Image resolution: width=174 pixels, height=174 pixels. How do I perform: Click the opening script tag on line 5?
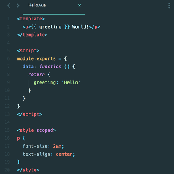tap(28, 51)
